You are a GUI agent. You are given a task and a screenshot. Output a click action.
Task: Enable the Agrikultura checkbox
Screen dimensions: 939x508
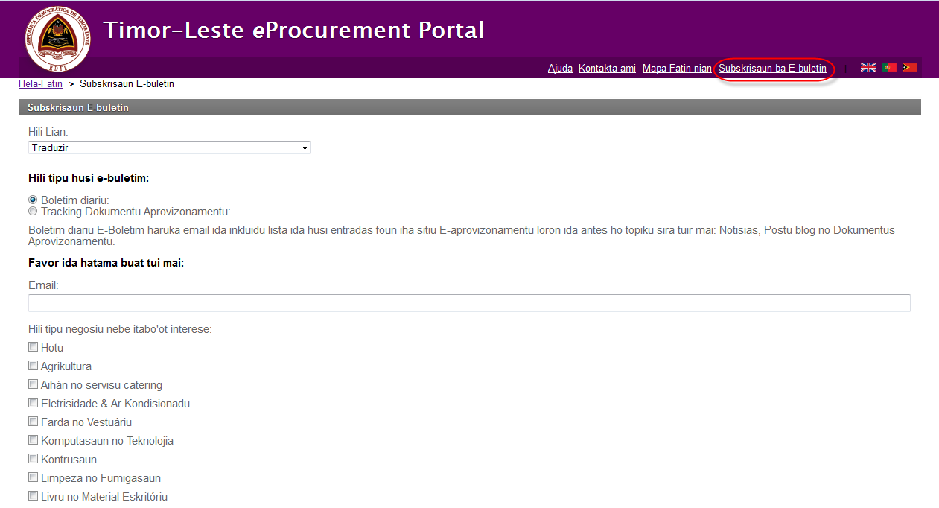pyautogui.click(x=33, y=366)
